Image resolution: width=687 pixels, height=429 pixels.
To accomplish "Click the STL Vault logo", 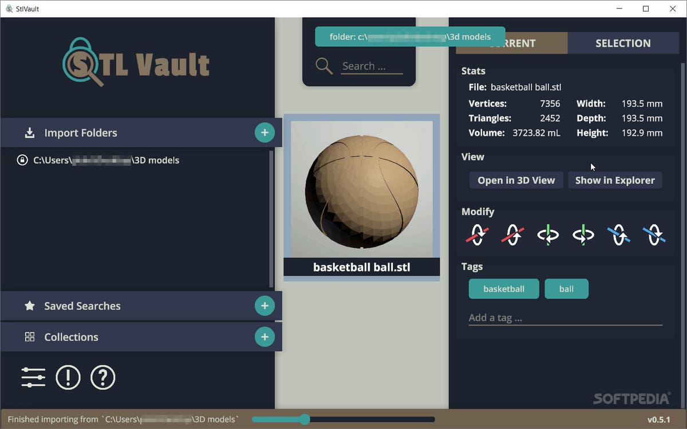I will click(136, 62).
